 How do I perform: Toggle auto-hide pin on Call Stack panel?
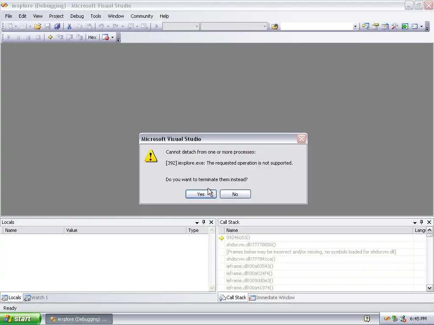422,222
